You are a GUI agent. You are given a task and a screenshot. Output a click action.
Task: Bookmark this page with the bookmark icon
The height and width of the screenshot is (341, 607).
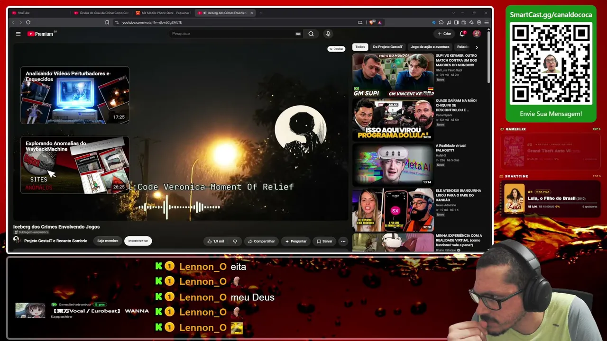pyautogui.click(x=107, y=22)
